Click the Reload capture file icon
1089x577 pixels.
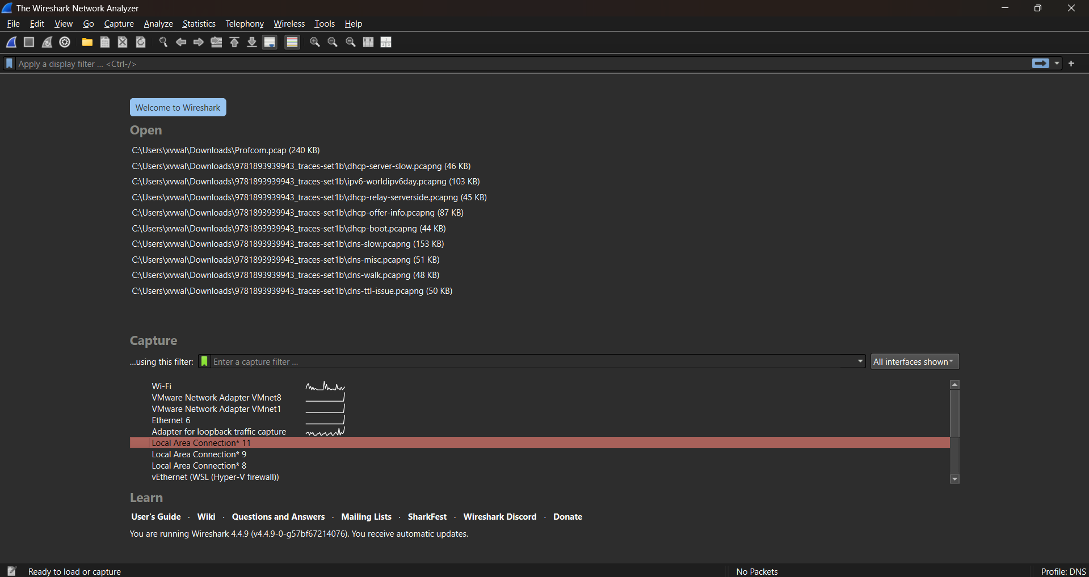click(x=141, y=43)
